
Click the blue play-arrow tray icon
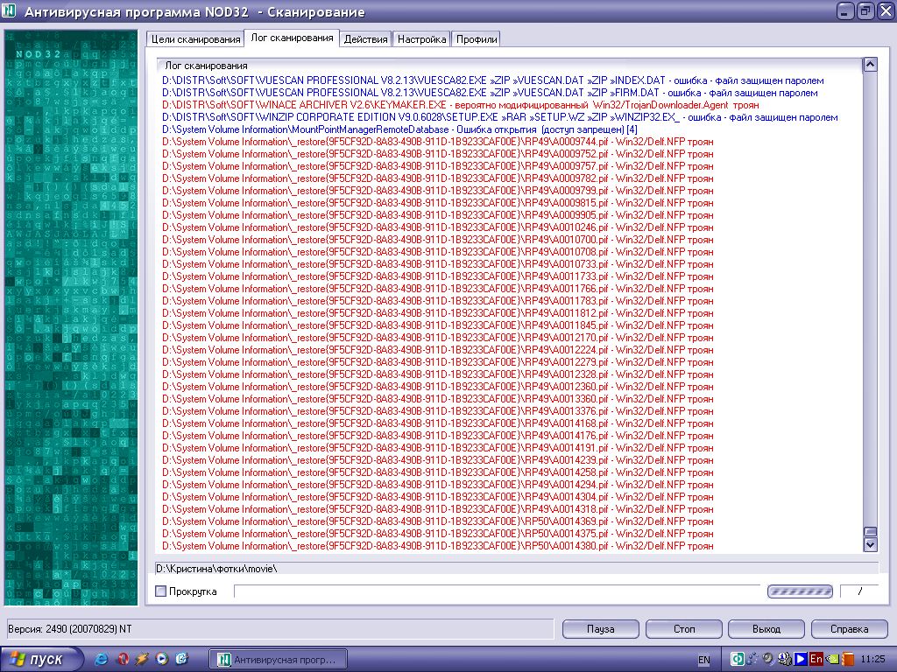(x=801, y=659)
